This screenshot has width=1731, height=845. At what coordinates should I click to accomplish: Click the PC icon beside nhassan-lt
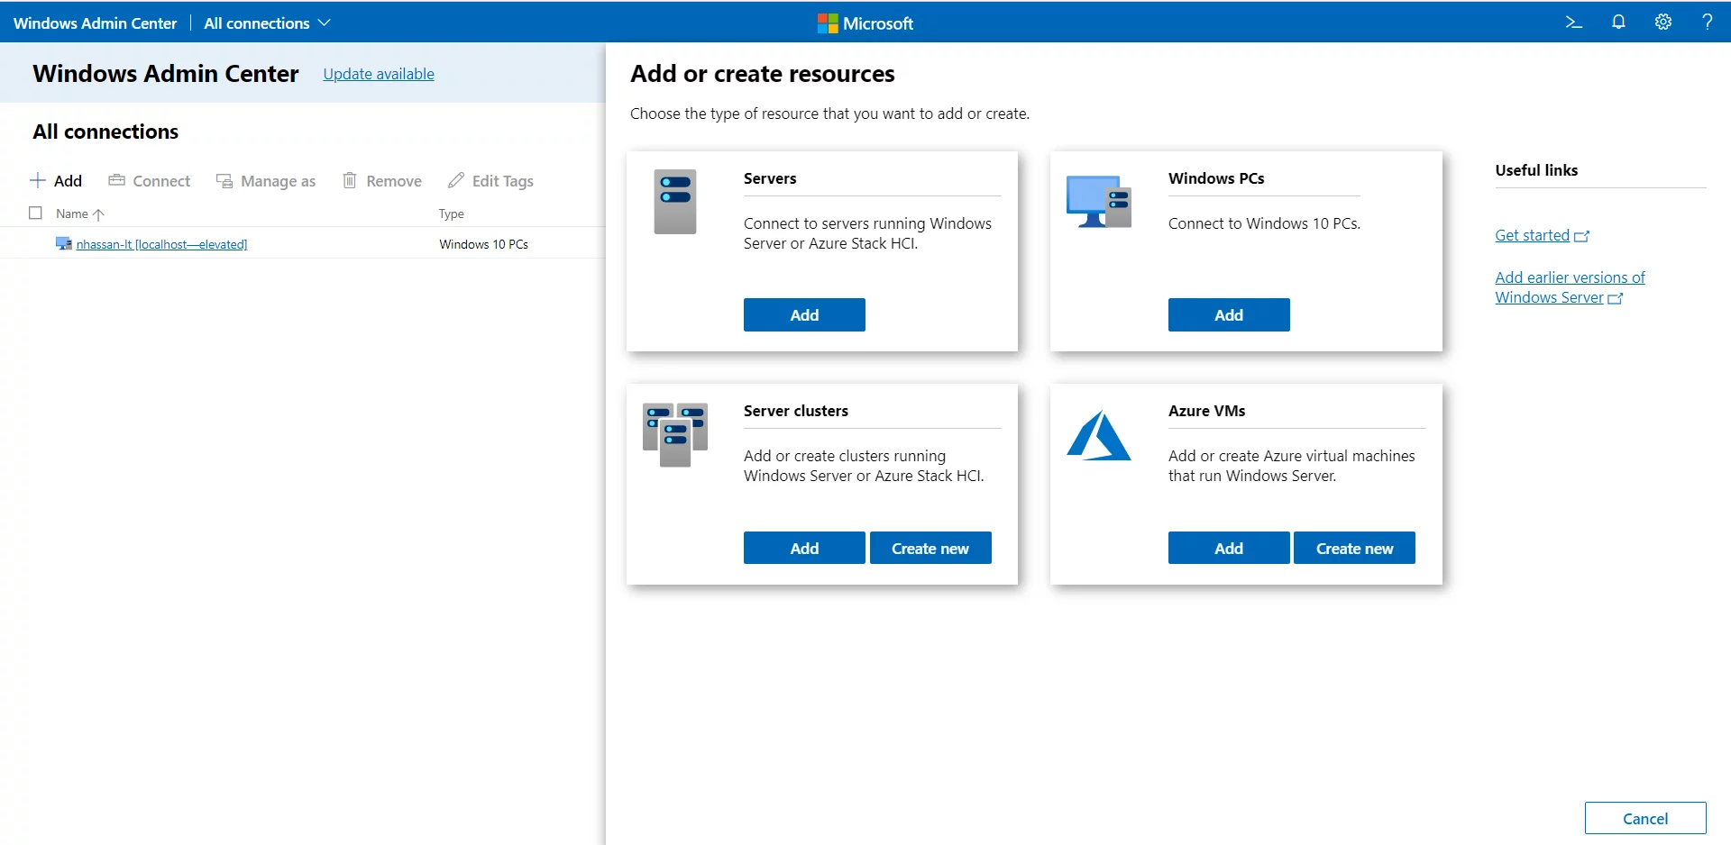point(64,243)
